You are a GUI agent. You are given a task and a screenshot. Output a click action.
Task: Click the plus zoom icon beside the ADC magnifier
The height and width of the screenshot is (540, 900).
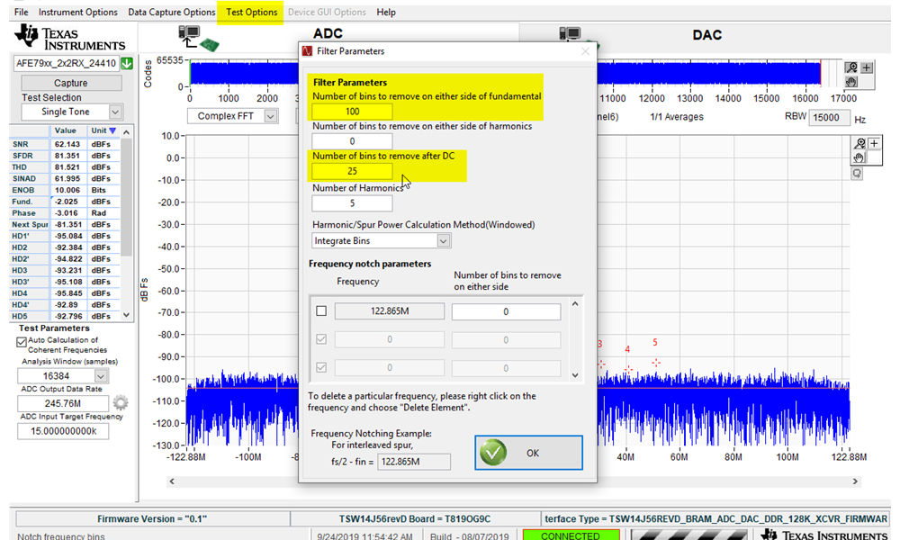tap(875, 141)
